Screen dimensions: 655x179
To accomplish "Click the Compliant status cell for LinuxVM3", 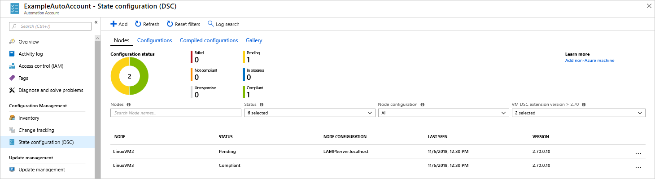I will pos(229,166).
